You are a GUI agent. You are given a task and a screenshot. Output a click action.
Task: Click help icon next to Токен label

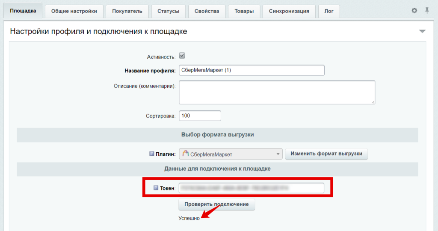point(156,188)
